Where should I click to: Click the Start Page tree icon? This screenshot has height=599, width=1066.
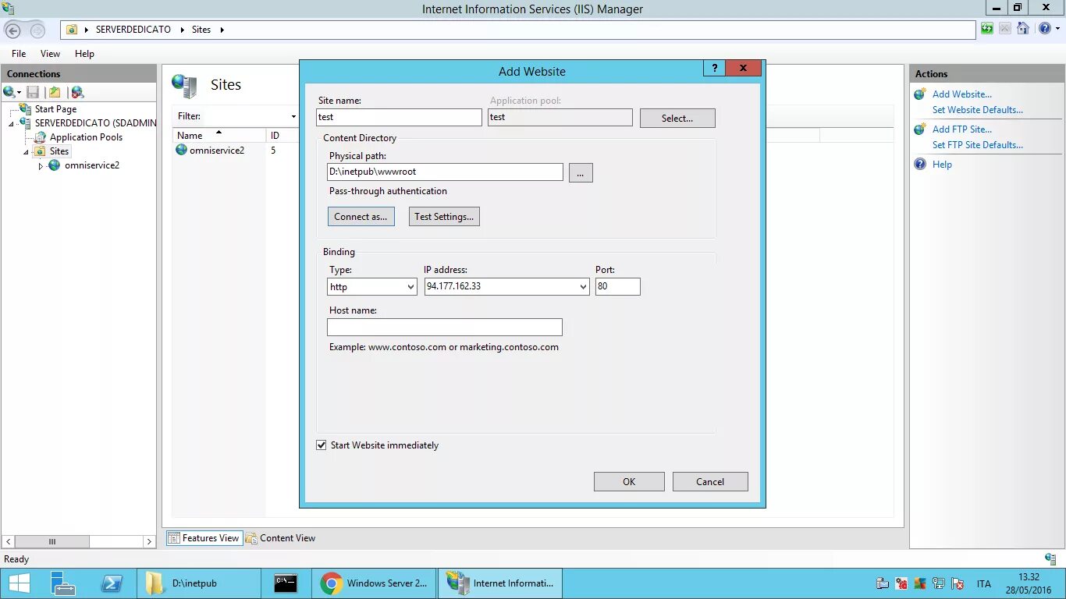26,109
